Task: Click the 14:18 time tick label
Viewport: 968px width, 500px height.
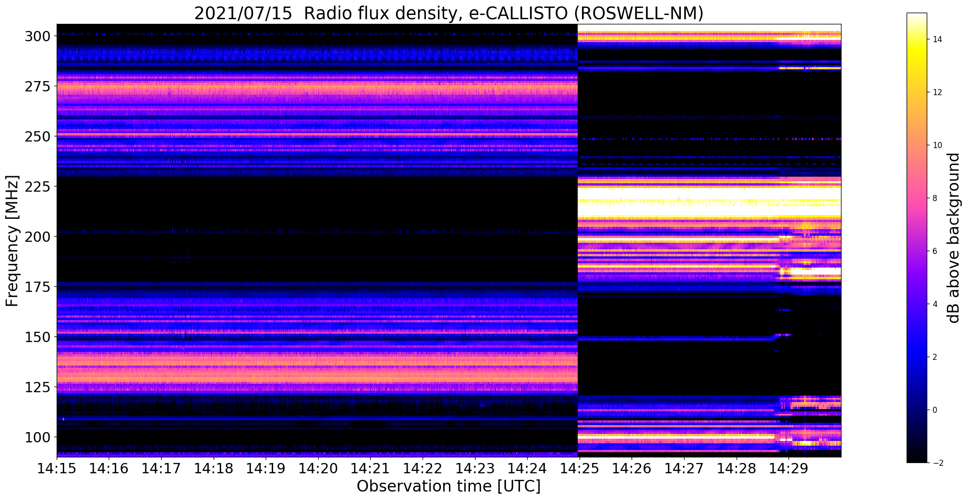Action: click(214, 468)
